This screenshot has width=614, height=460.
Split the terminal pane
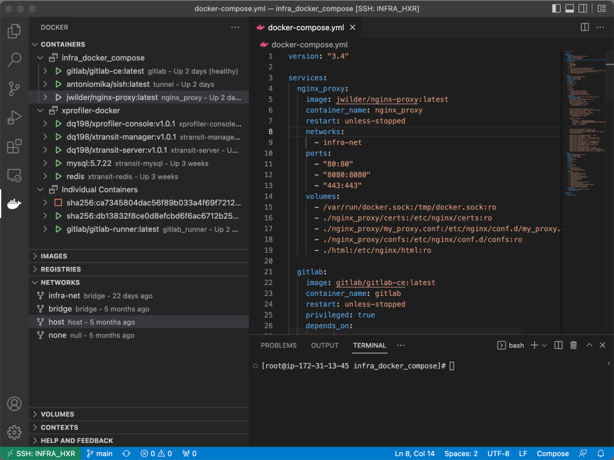[558, 345]
